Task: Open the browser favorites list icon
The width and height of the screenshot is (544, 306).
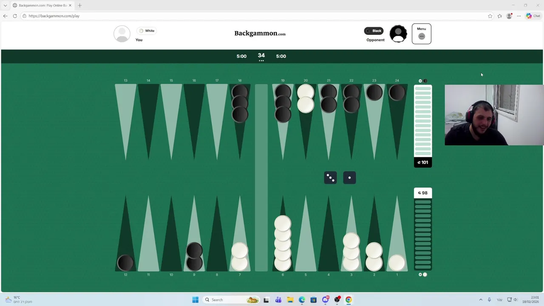Action: [x=500, y=16]
